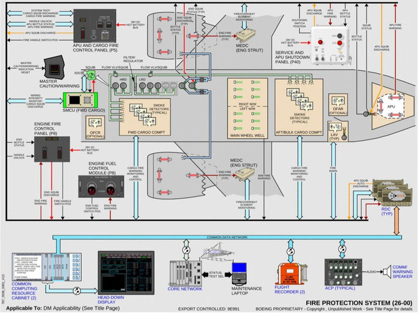Click the gauge symbol before Head-Down Display
418x313 pixels.
77,291
